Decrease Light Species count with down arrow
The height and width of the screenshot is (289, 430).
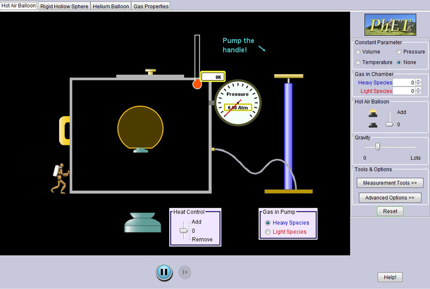coord(418,93)
